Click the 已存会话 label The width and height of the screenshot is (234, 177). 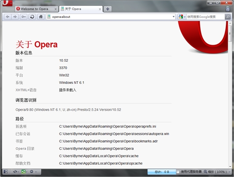23,134
